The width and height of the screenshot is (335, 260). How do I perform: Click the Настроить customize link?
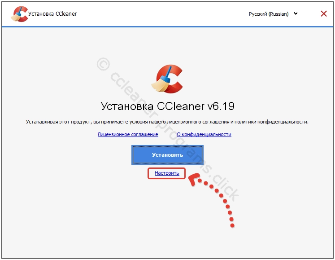tap(167, 173)
